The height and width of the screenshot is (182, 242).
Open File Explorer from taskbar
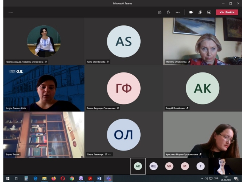coord(45,179)
